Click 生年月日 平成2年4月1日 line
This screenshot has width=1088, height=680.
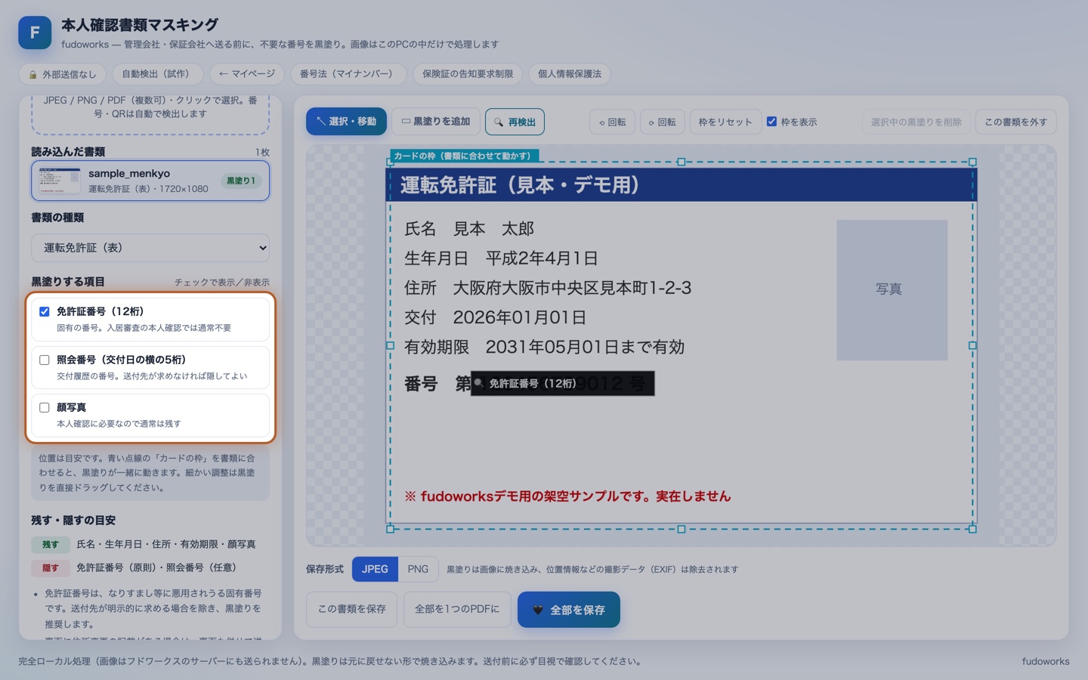point(501,258)
